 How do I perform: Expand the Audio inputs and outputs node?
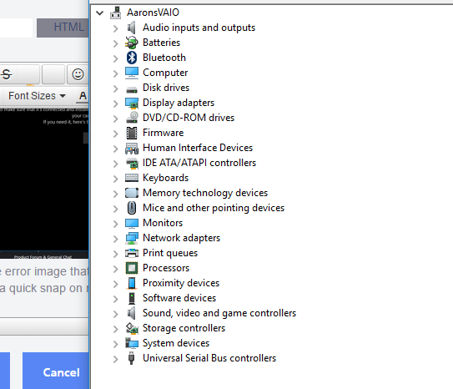pyautogui.click(x=116, y=28)
